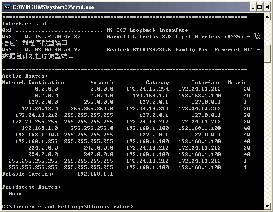
Task: Click MAC address '00 03 0d 30 a4 97'
Action: point(53,50)
